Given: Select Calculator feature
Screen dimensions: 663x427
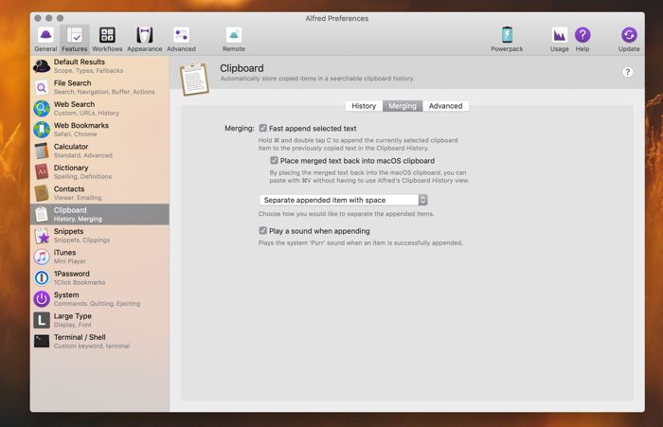Looking at the screenshot, I should pos(99,151).
